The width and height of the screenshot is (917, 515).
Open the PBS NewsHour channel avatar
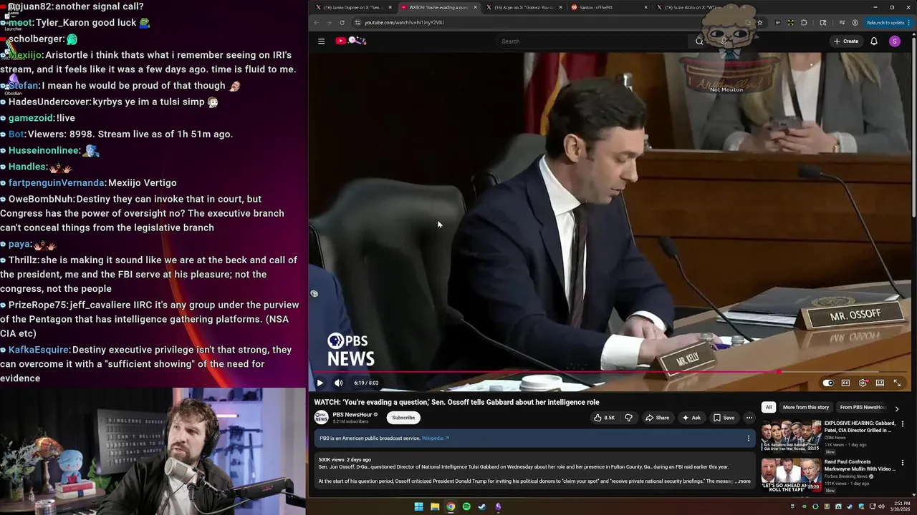click(322, 417)
